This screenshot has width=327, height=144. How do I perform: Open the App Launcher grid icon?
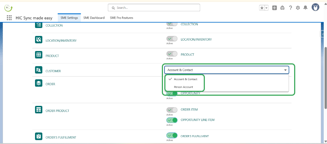tap(9, 18)
